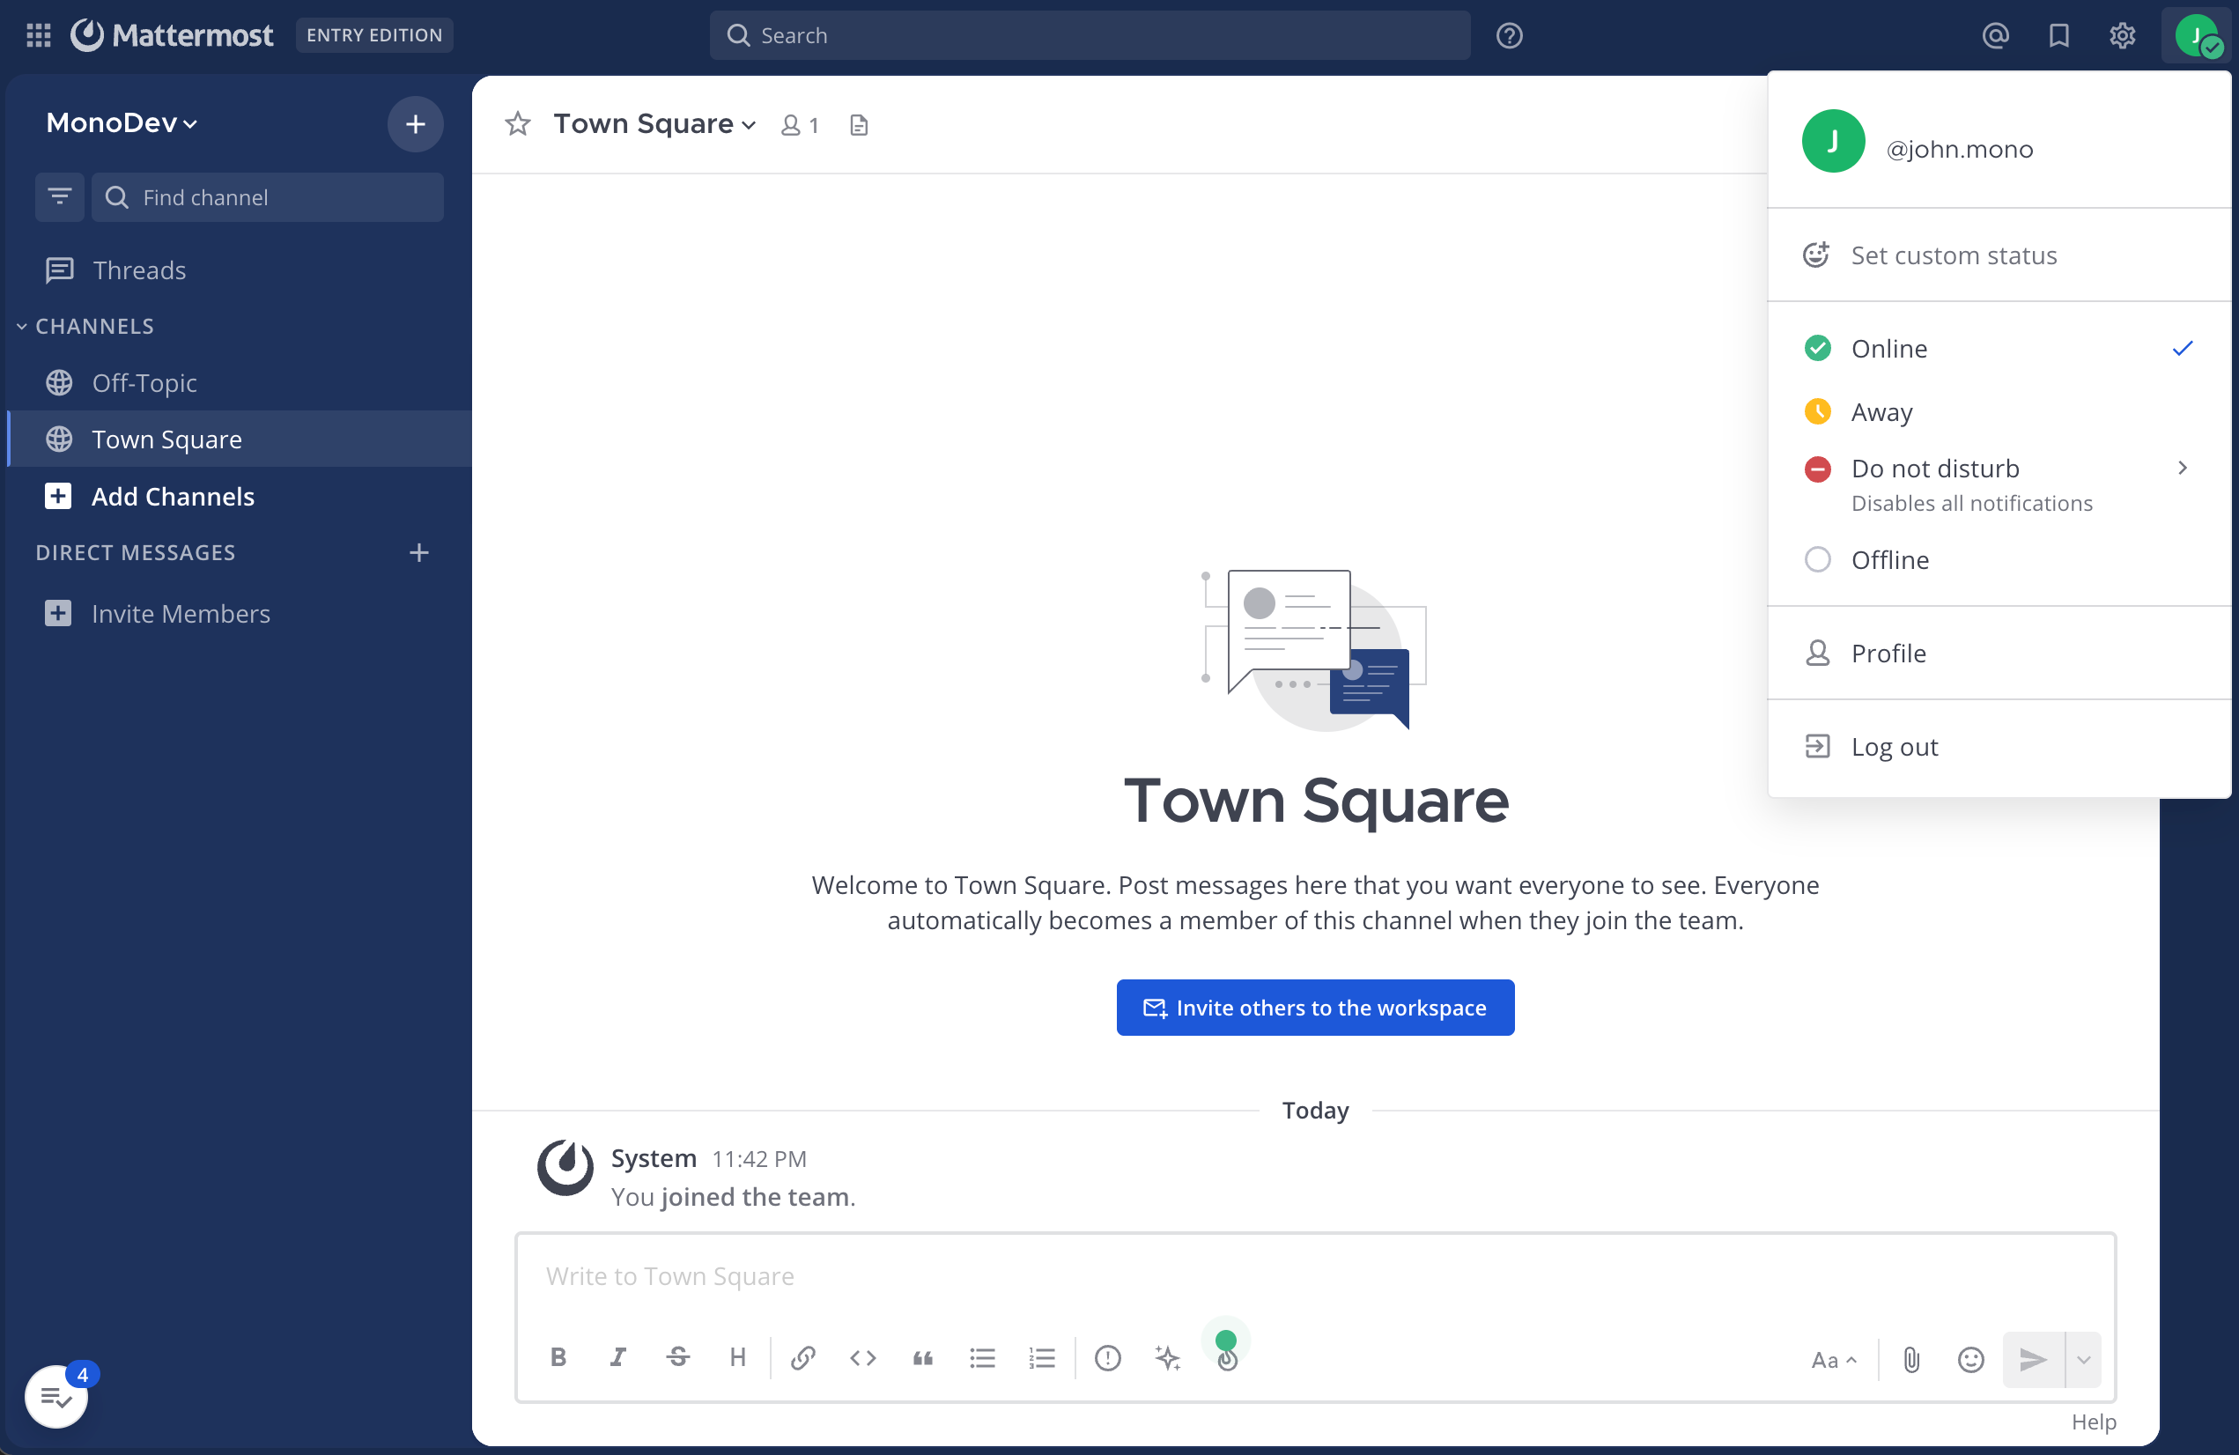Open saved messages bookmark icon
This screenshot has height=1455, width=2239.
[x=2059, y=36]
